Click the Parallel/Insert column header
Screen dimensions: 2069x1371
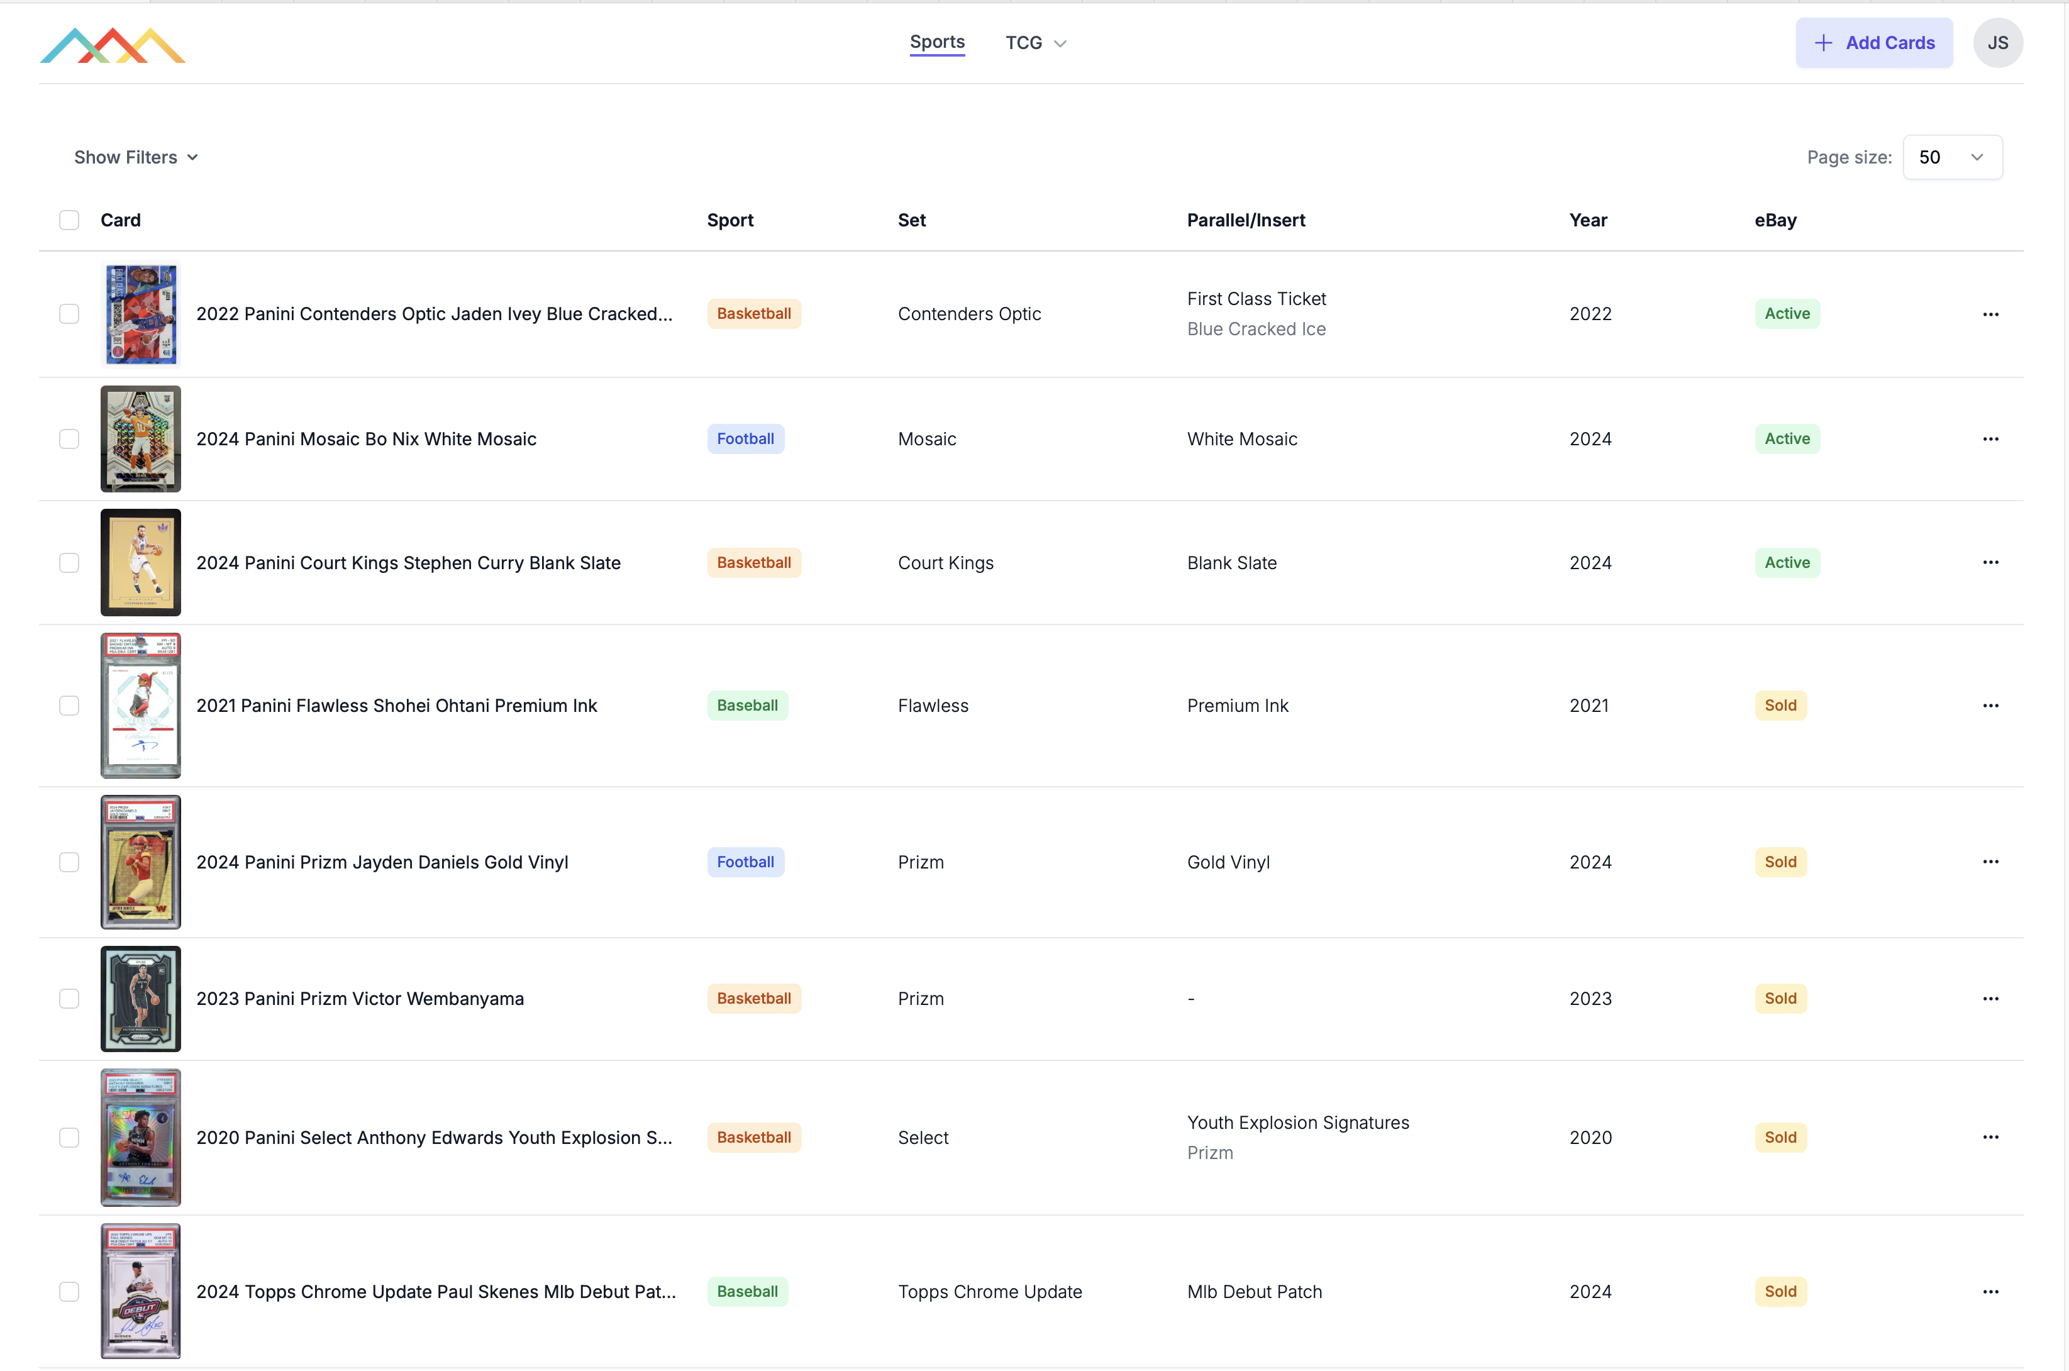[x=1246, y=220]
